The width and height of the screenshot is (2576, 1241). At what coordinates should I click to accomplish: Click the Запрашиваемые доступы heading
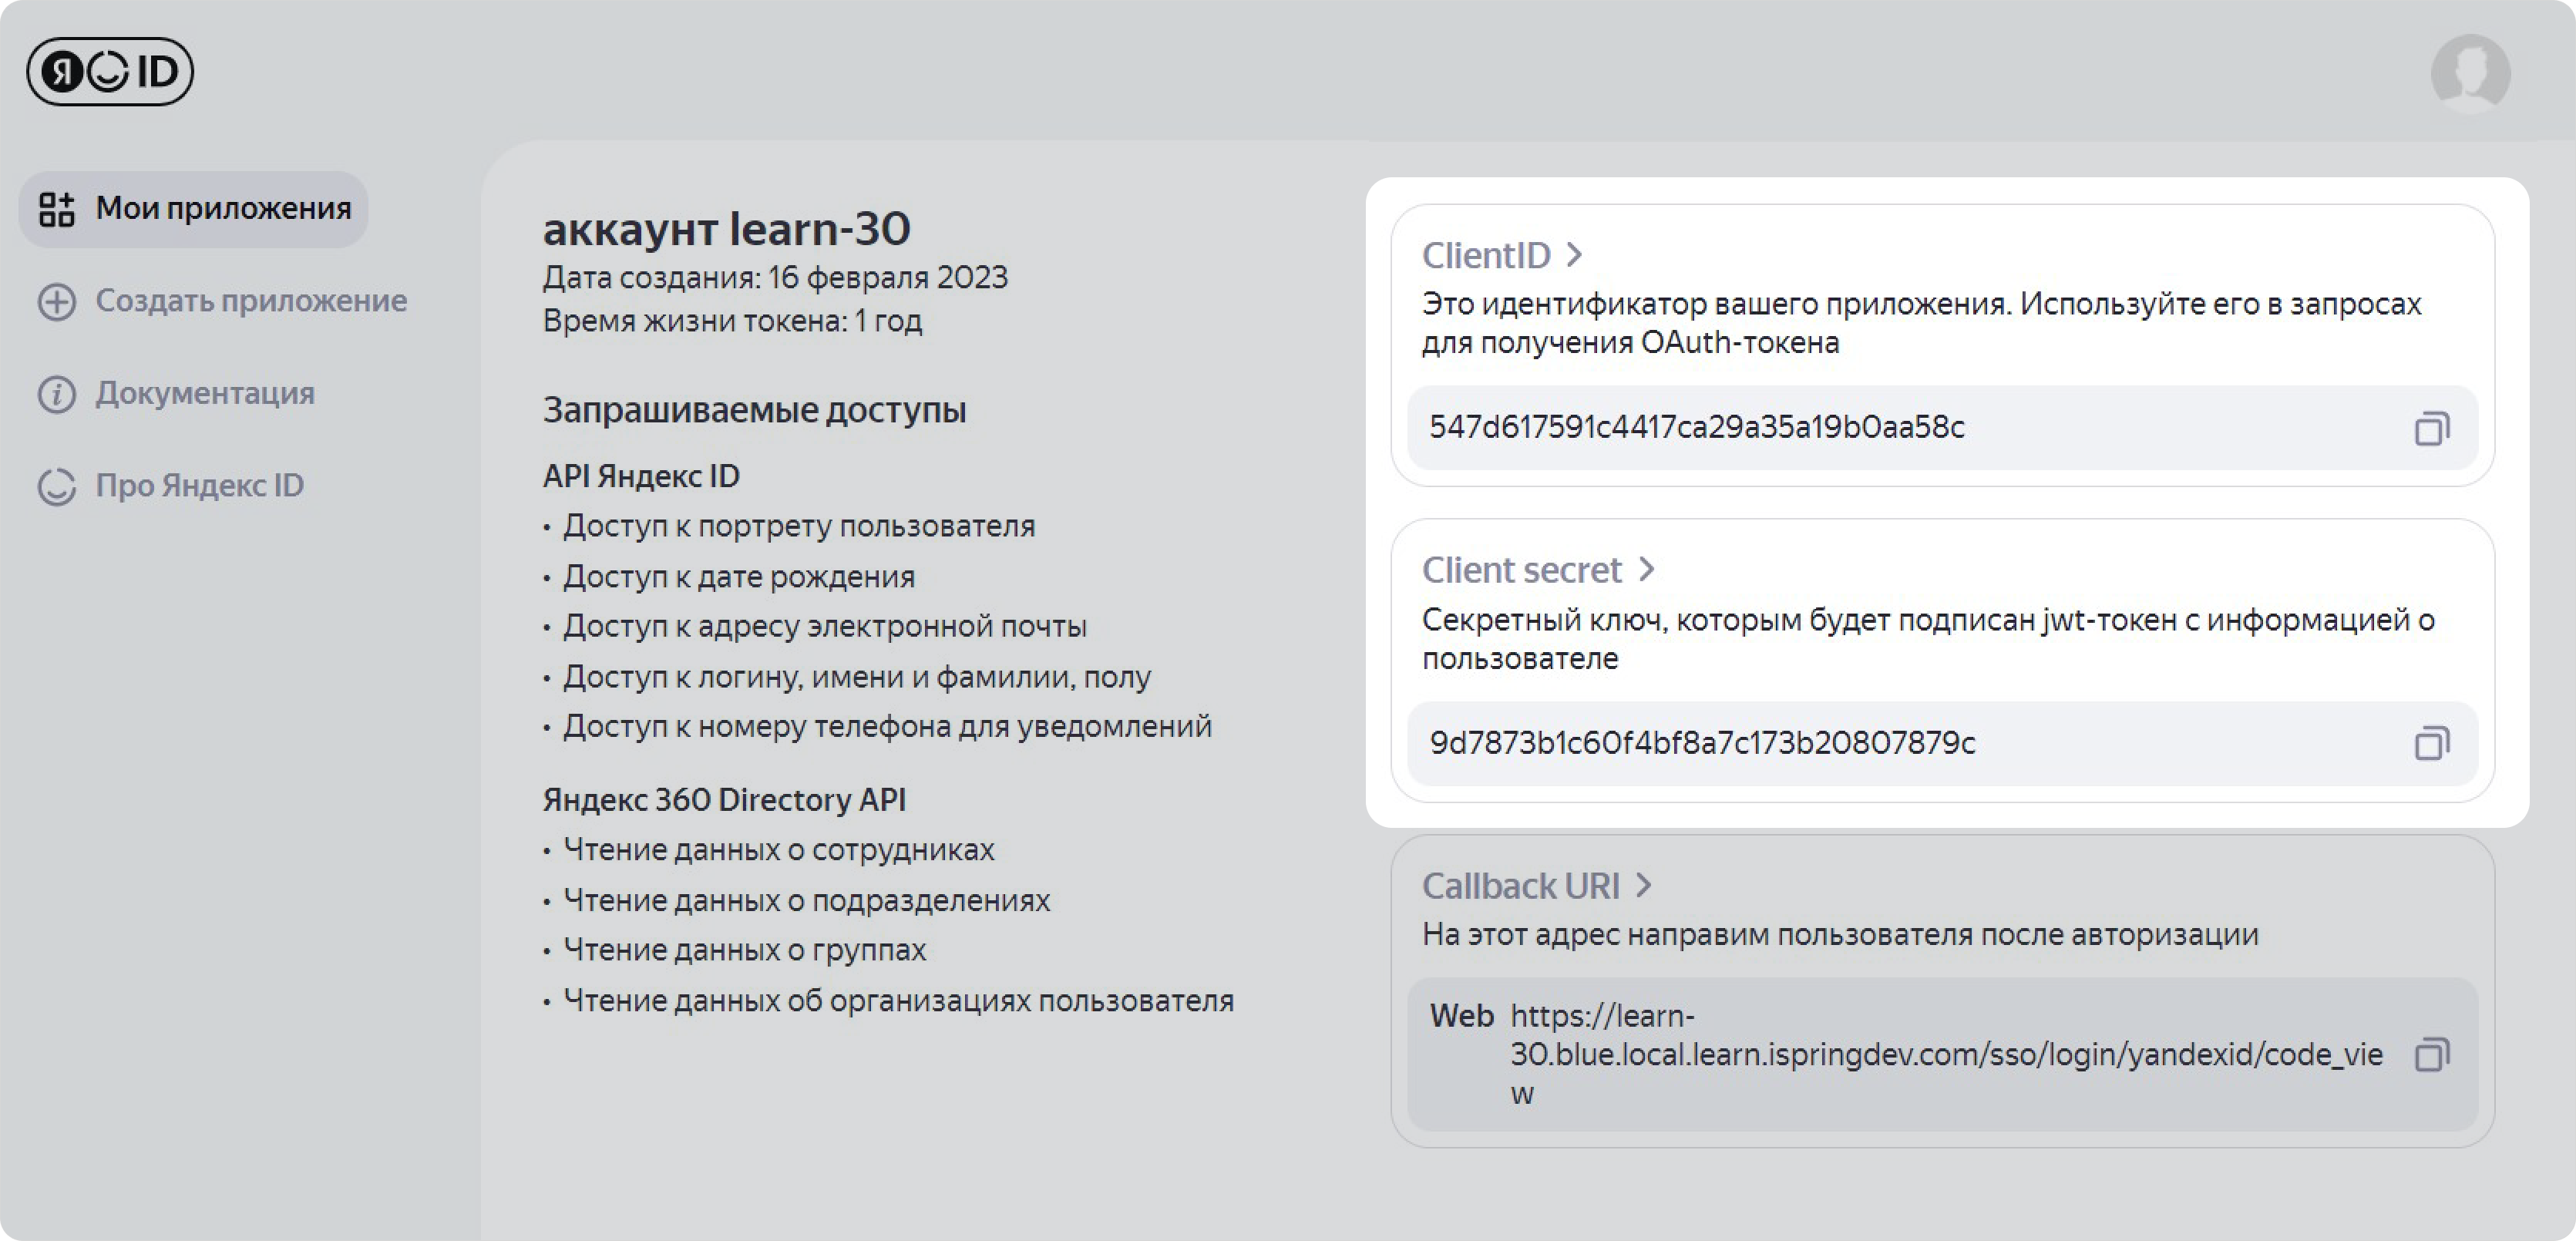pyautogui.click(x=754, y=410)
